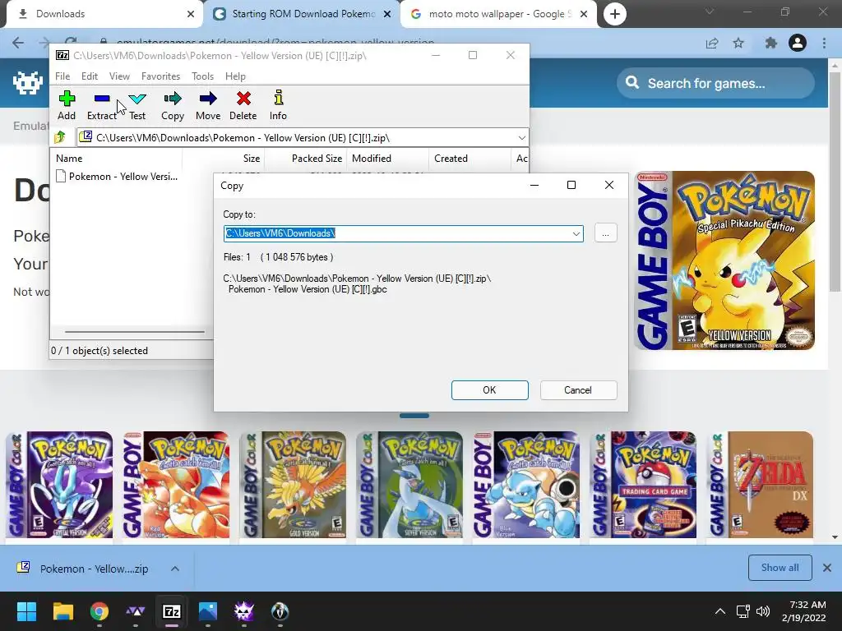The width and height of the screenshot is (842, 631).
Task: Open the Photos app from taskbar
Action: point(208,611)
